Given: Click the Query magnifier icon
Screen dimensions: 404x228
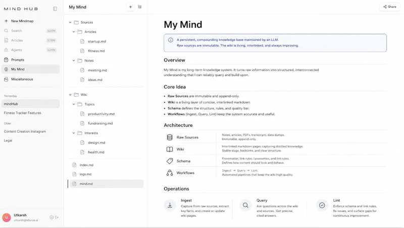Looking at the screenshot, I should (x=245, y=205).
